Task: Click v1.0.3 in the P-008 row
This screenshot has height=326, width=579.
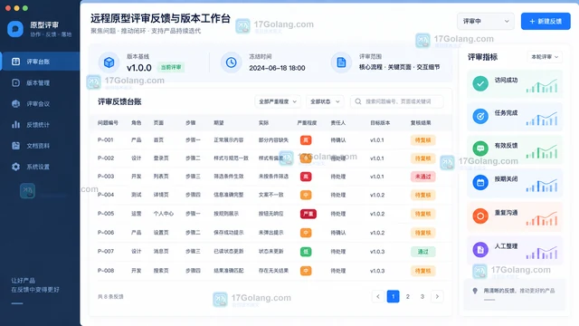Action: [377, 271]
